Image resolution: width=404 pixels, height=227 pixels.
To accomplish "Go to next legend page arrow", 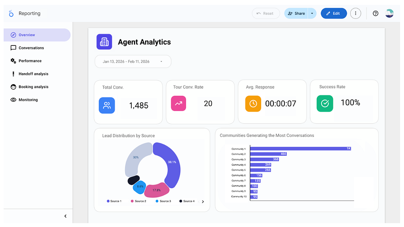I will [x=203, y=202].
